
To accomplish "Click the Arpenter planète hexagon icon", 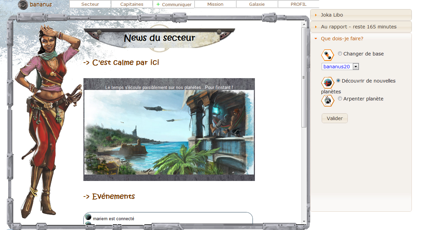I will 327,100.
